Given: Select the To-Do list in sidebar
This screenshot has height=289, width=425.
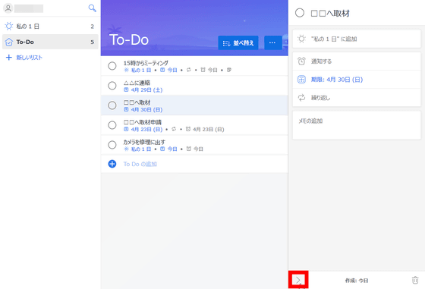Looking at the screenshot, I should click(50, 42).
